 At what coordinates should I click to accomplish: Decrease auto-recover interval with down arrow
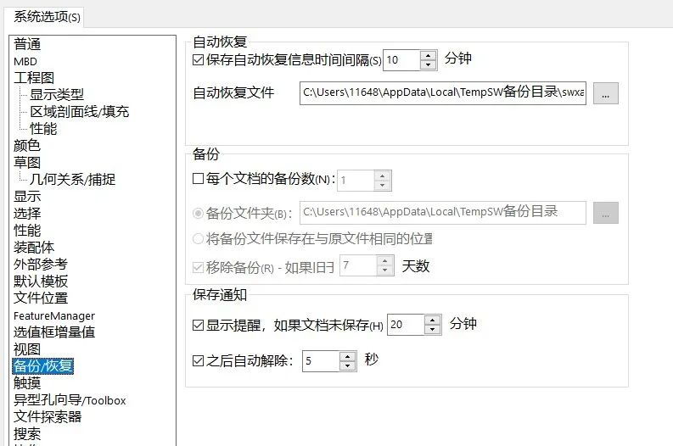[x=428, y=65]
